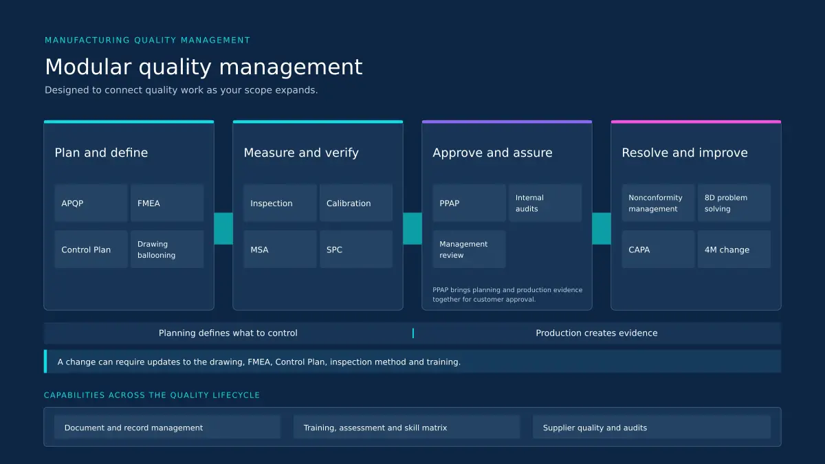The width and height of the screenshot is (825, 464).
Task: Open the Internal audits tile
Action: [x=545, y=203]
